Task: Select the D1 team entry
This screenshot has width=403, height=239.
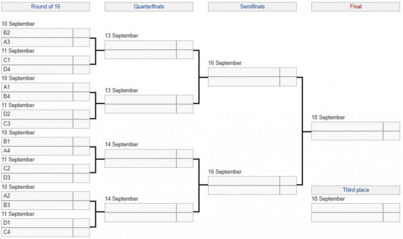Action: [x=37, y=223]
